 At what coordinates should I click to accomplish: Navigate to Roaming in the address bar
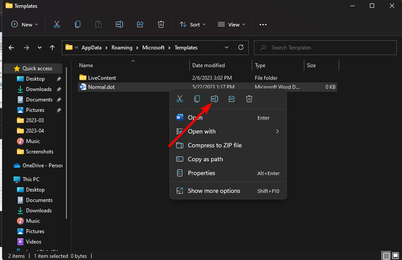[x=122, y=48]
